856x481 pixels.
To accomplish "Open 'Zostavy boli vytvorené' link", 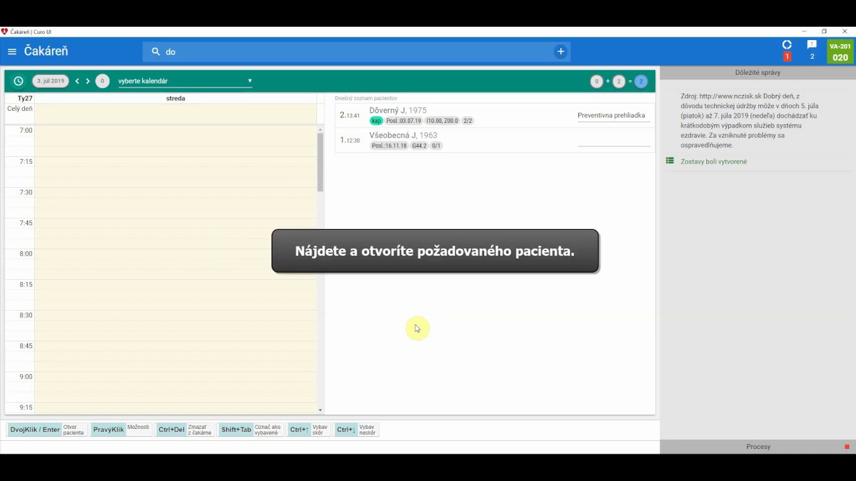I will [714, 162].
